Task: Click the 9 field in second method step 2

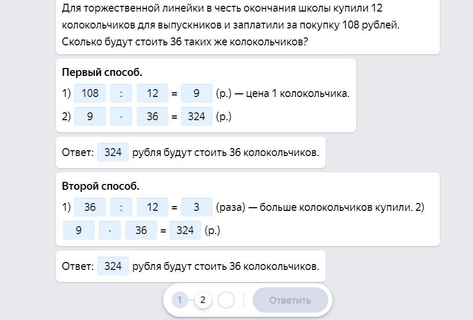Action: (79, 230)
